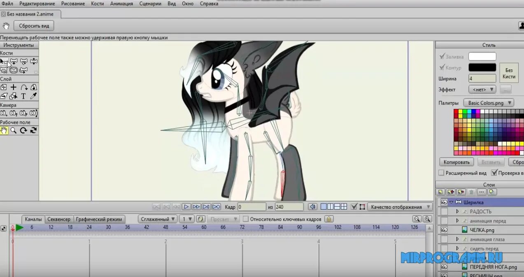The image size is (524, 277).
Task: Click the Сбросить вид button
Action: tap(34, 26)
